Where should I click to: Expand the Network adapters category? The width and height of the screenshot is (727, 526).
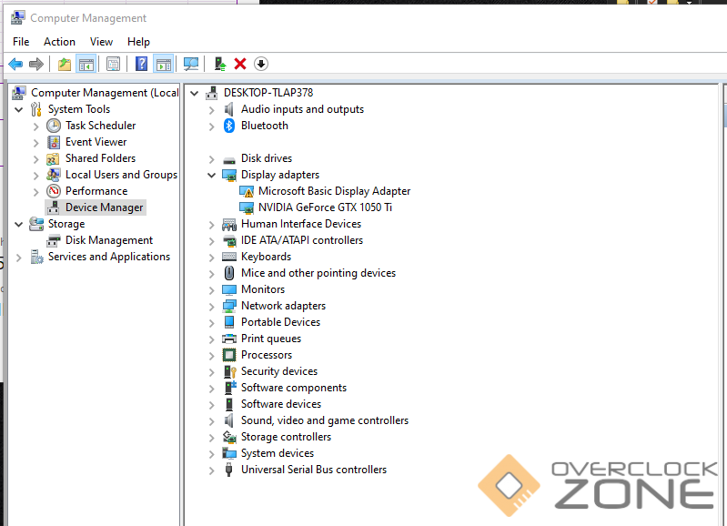(212, 306)
